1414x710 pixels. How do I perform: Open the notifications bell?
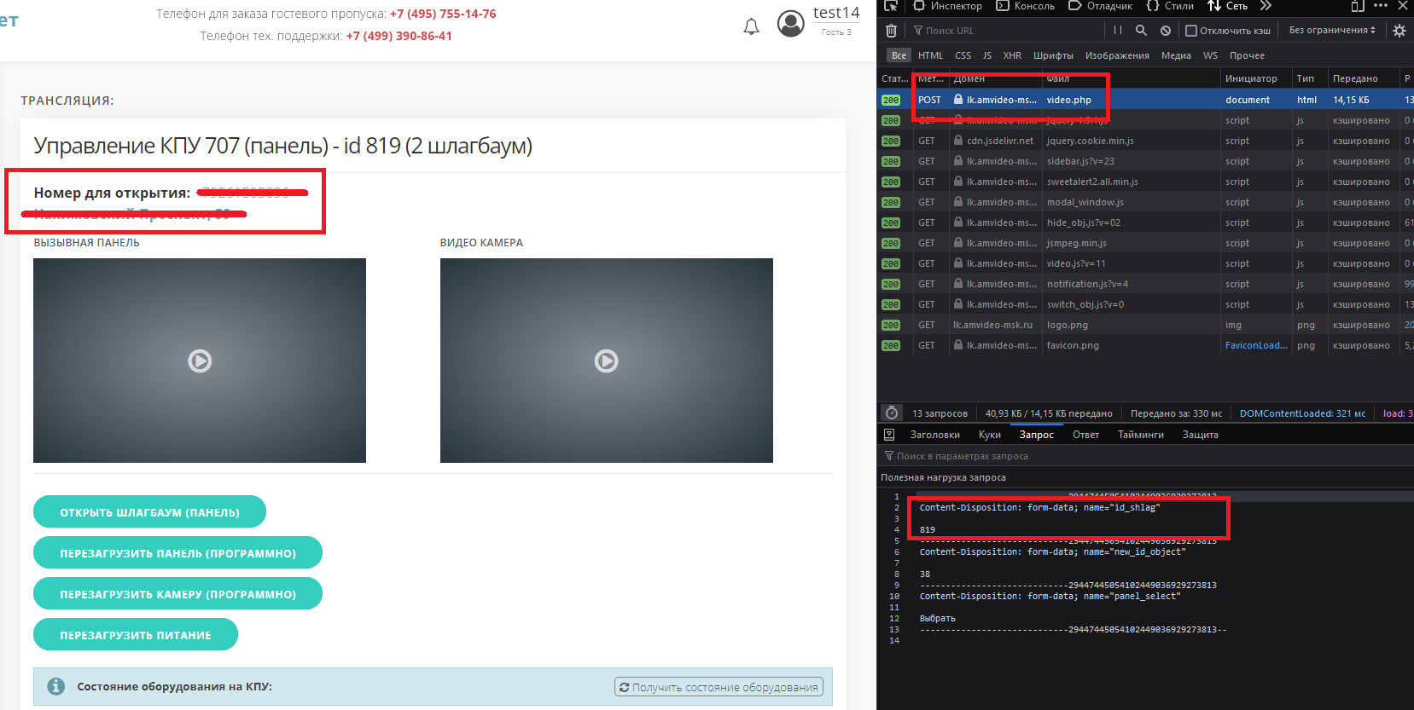pos(751,26)
